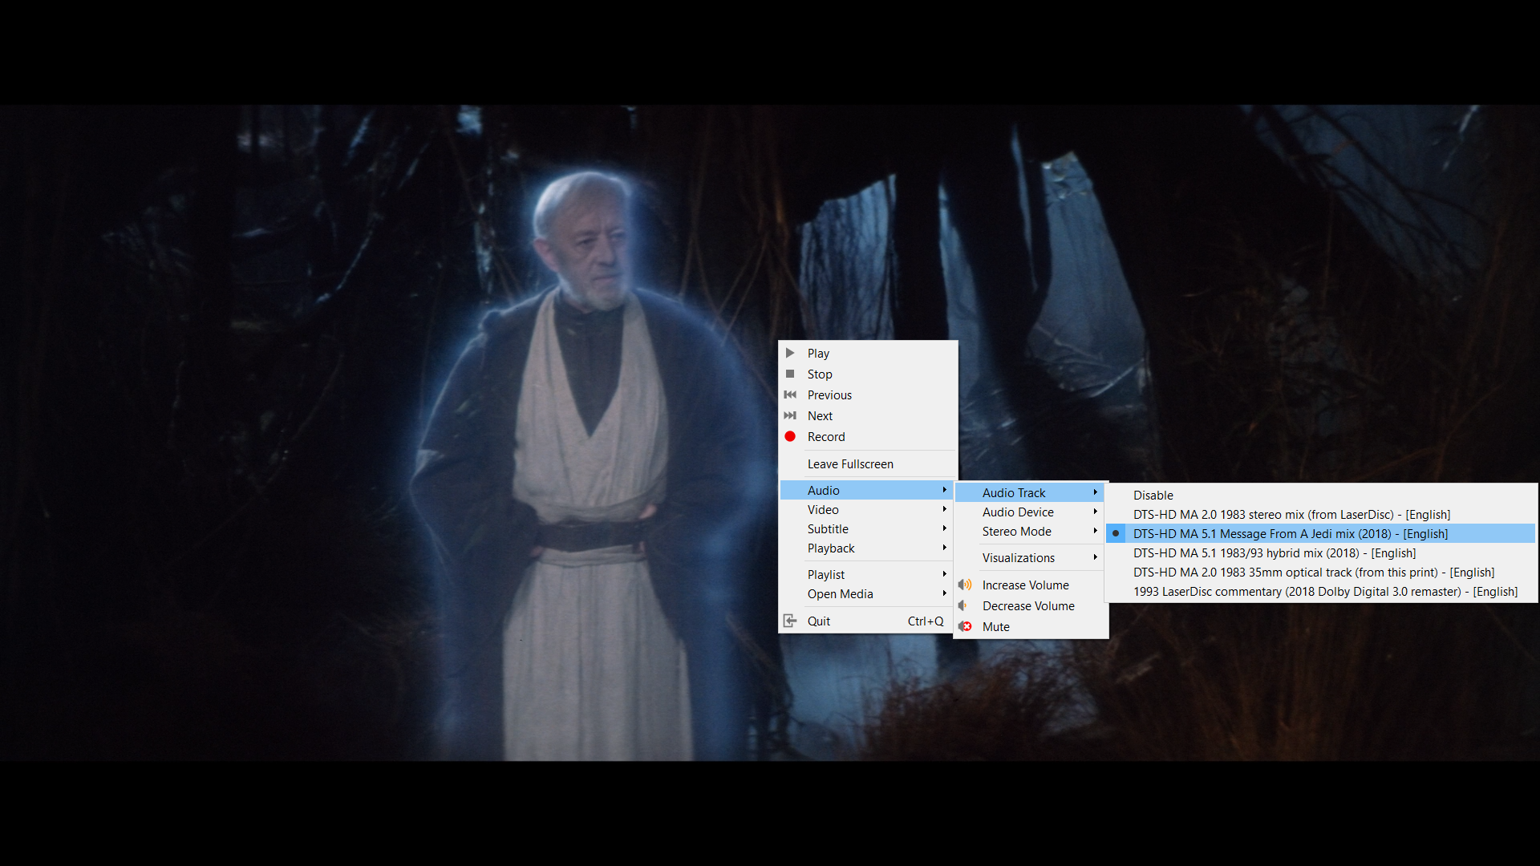Click the Increase Volume speaker icon
The width and height of the screenshot is (1540, 866).
(965, 585)
